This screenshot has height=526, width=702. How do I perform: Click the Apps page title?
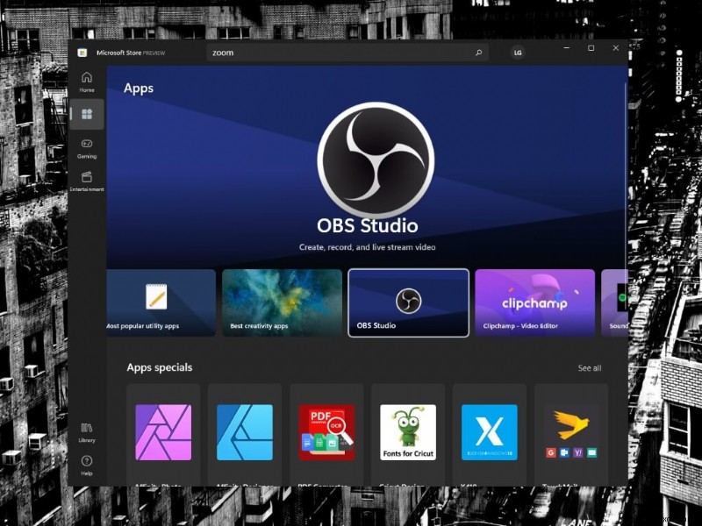point(139,89)
